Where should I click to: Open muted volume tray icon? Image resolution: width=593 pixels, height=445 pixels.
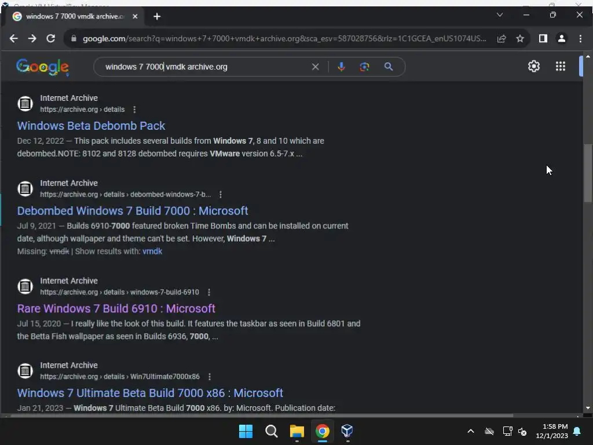pos(523,431)
